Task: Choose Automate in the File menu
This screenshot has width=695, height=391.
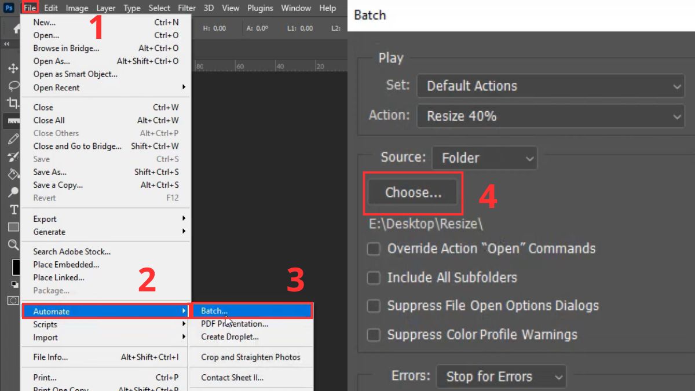Action: pos(105,312)
